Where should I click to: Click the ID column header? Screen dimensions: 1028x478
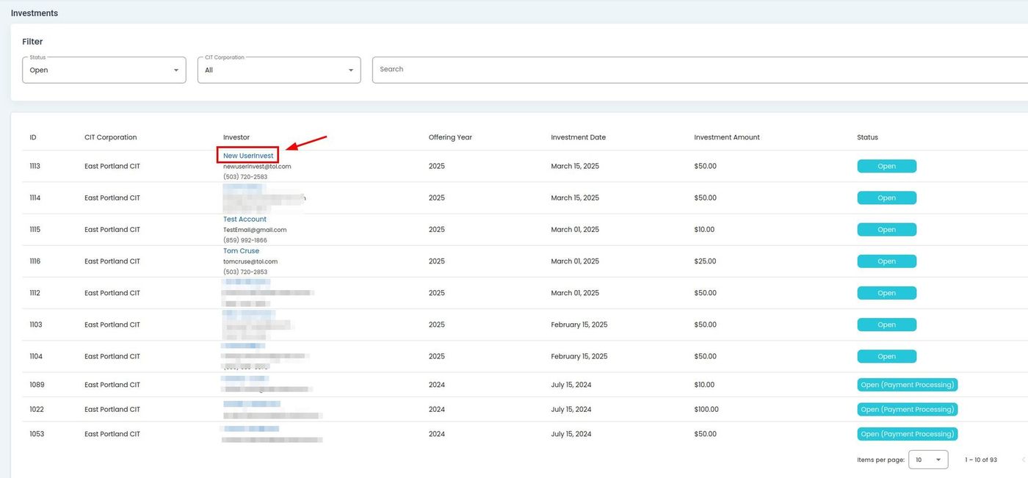[33, 137]
